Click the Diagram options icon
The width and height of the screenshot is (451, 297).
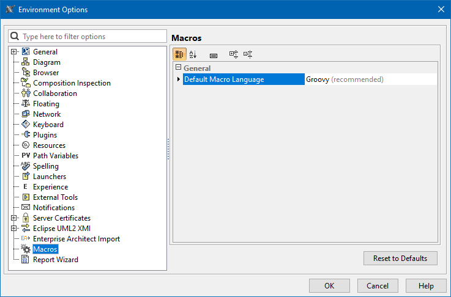pos(26,62)
